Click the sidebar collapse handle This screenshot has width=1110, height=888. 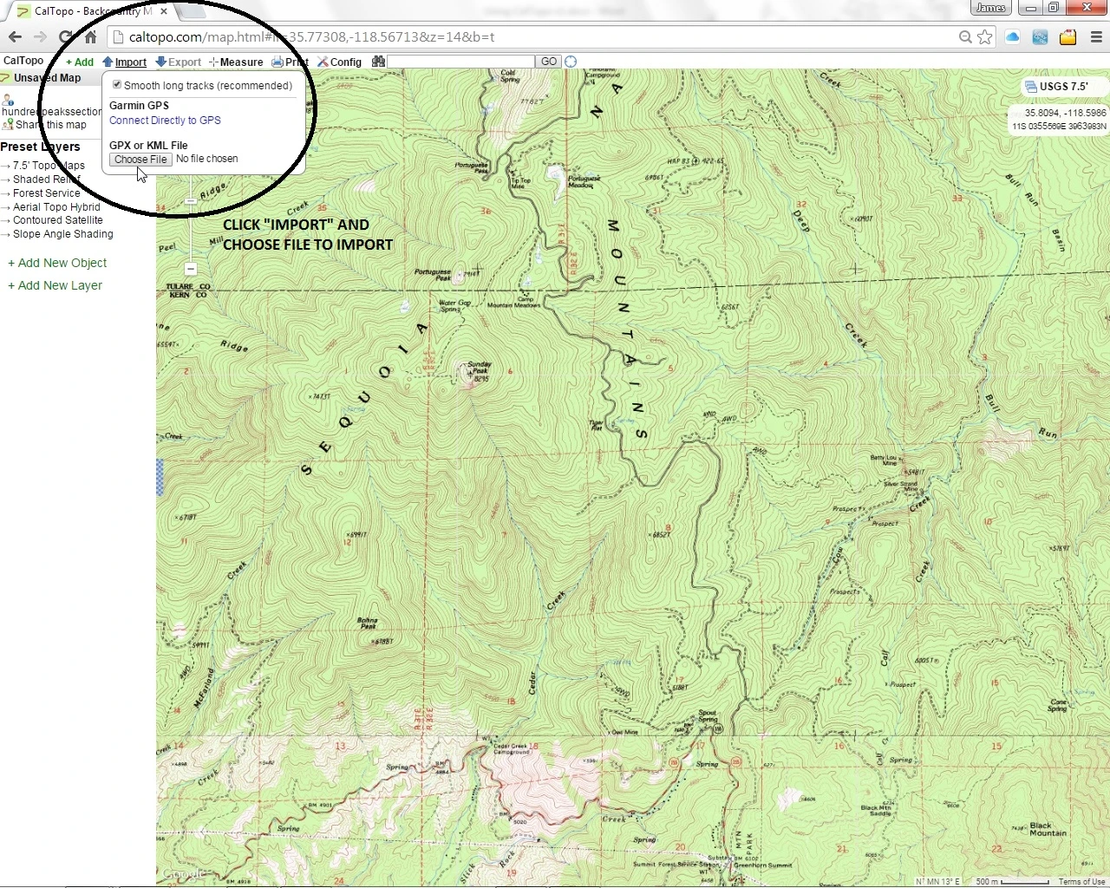[x=160, y=477]
